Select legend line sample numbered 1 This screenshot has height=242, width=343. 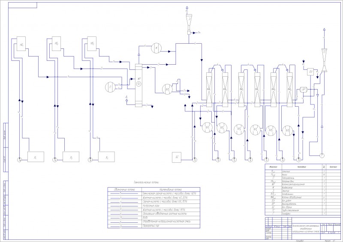pos(125,194)
